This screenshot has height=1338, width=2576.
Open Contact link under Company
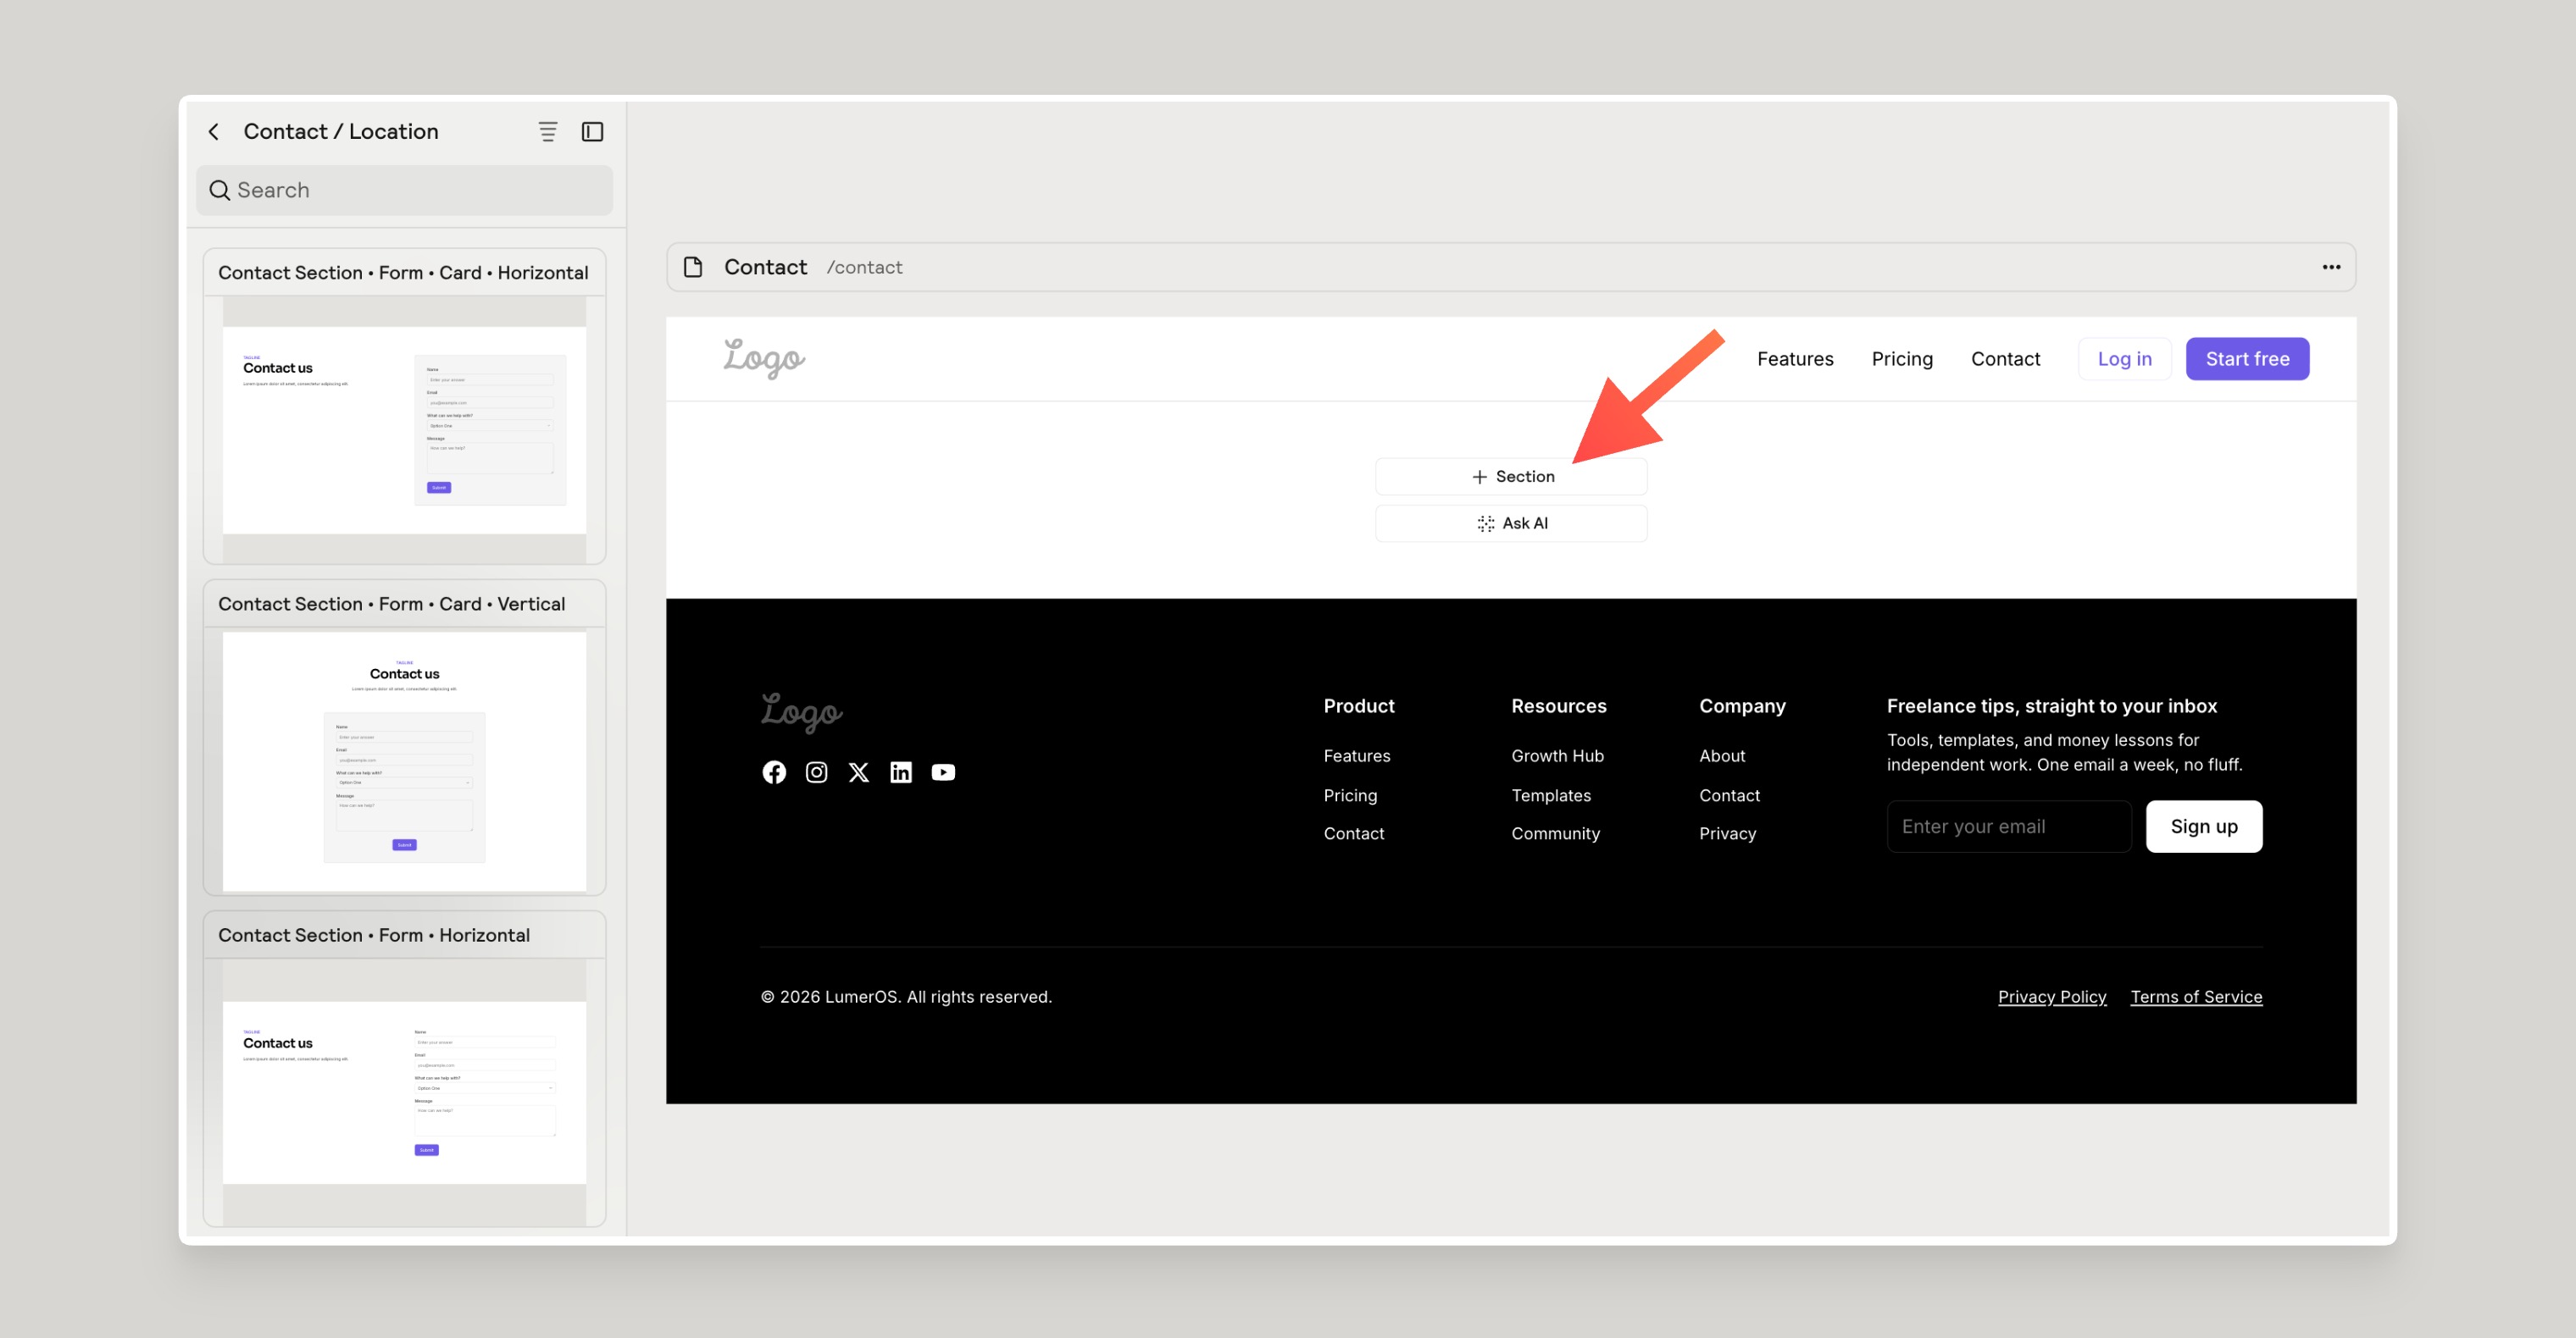click(1729, 795)
